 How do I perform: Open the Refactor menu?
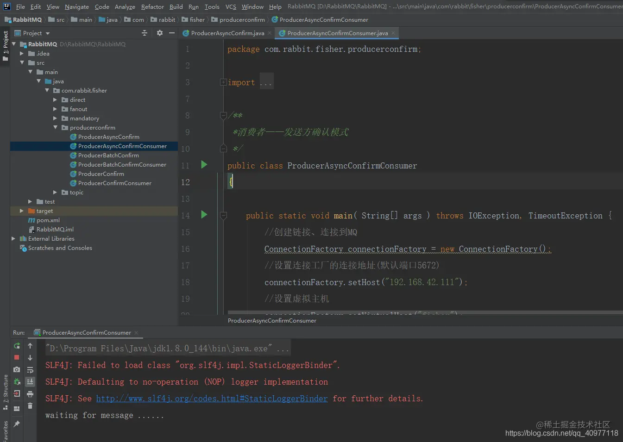(152, 6)
